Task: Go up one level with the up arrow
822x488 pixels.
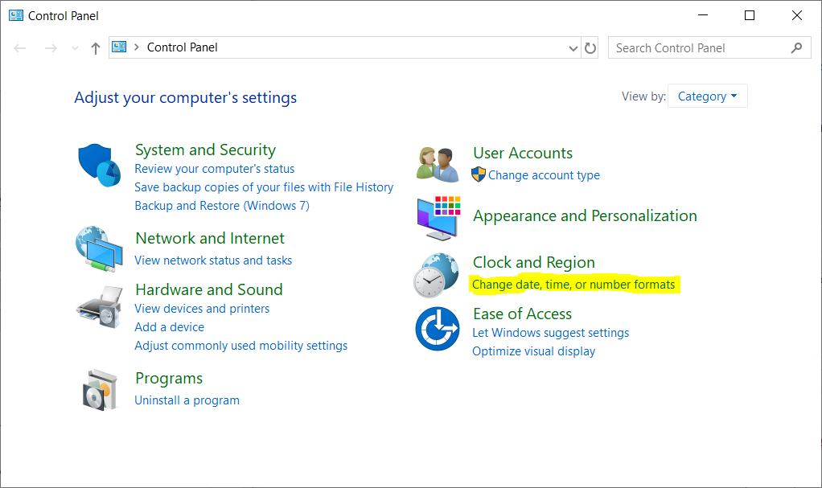Action: click(x=96, y=48)
